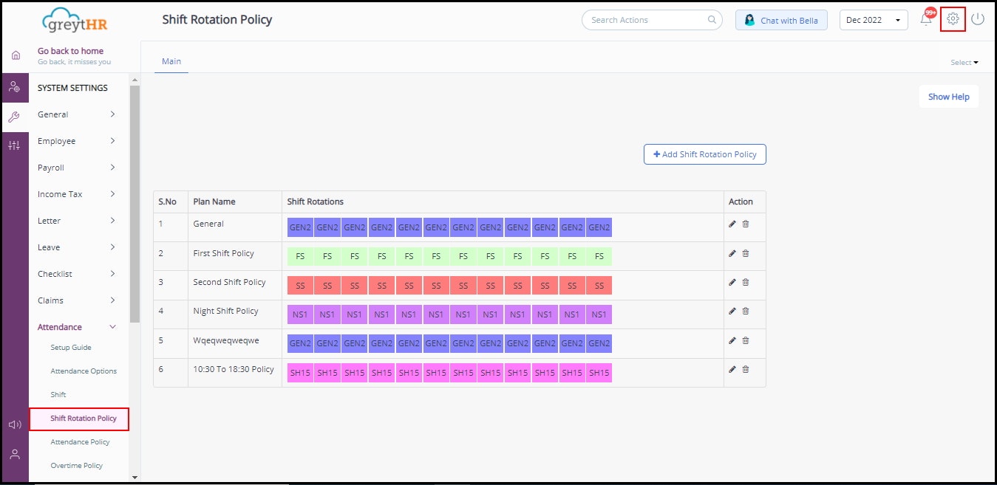Open the notifications bell icon
This screenshot has height=485, width=997.
[927, 19]
